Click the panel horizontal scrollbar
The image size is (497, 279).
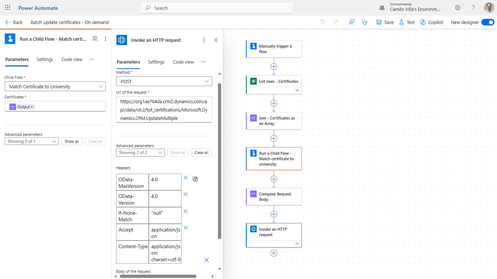click(x=158, y=276)
